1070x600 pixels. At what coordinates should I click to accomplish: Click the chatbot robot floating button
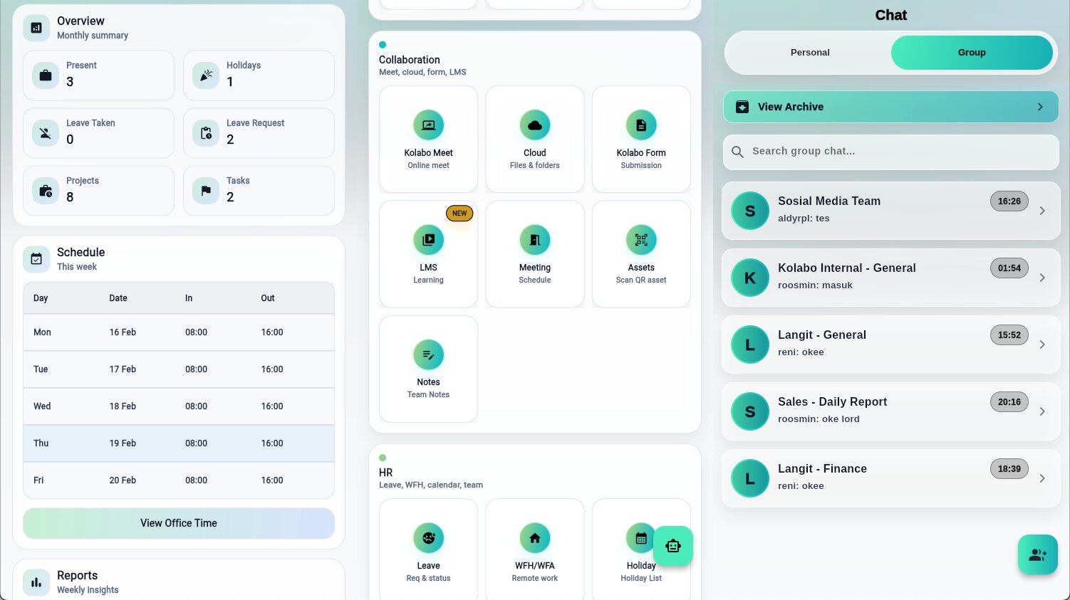672,546
